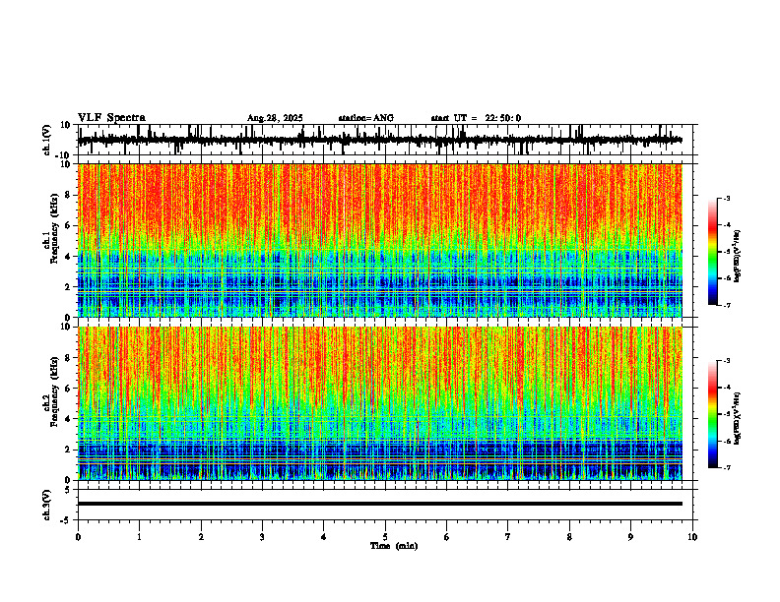780x602 pixels.
Task: Select the "start UT = 22:50: 0" text
Action: click(476, 118)
